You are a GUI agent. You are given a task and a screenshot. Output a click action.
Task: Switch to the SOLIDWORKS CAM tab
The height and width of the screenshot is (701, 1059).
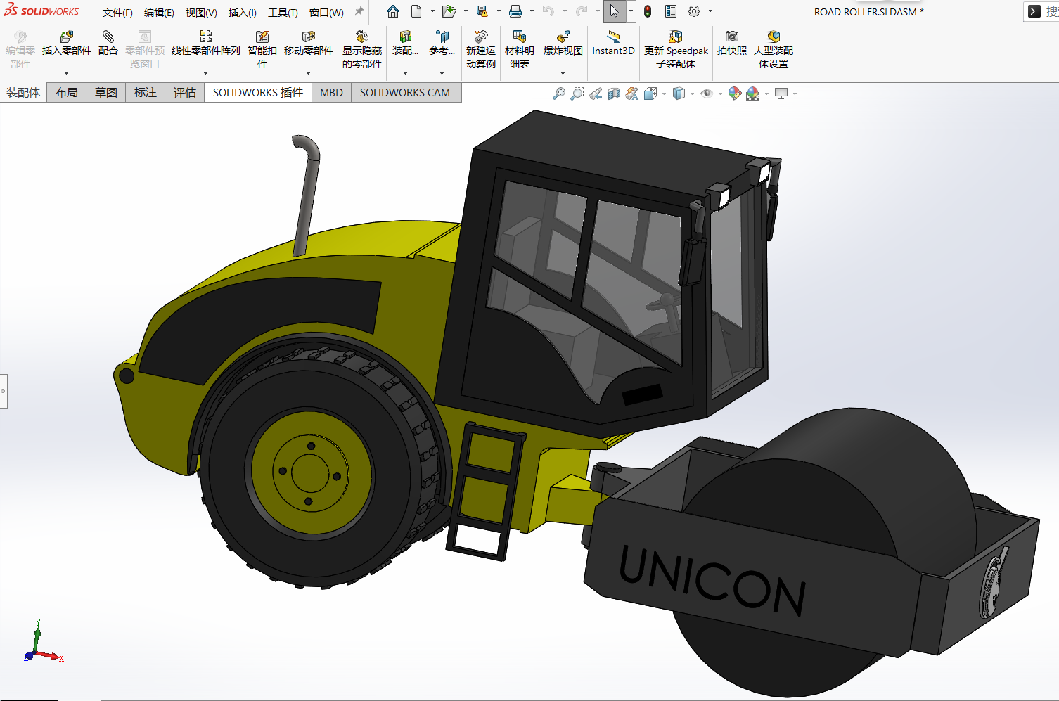tap(405, 92)
